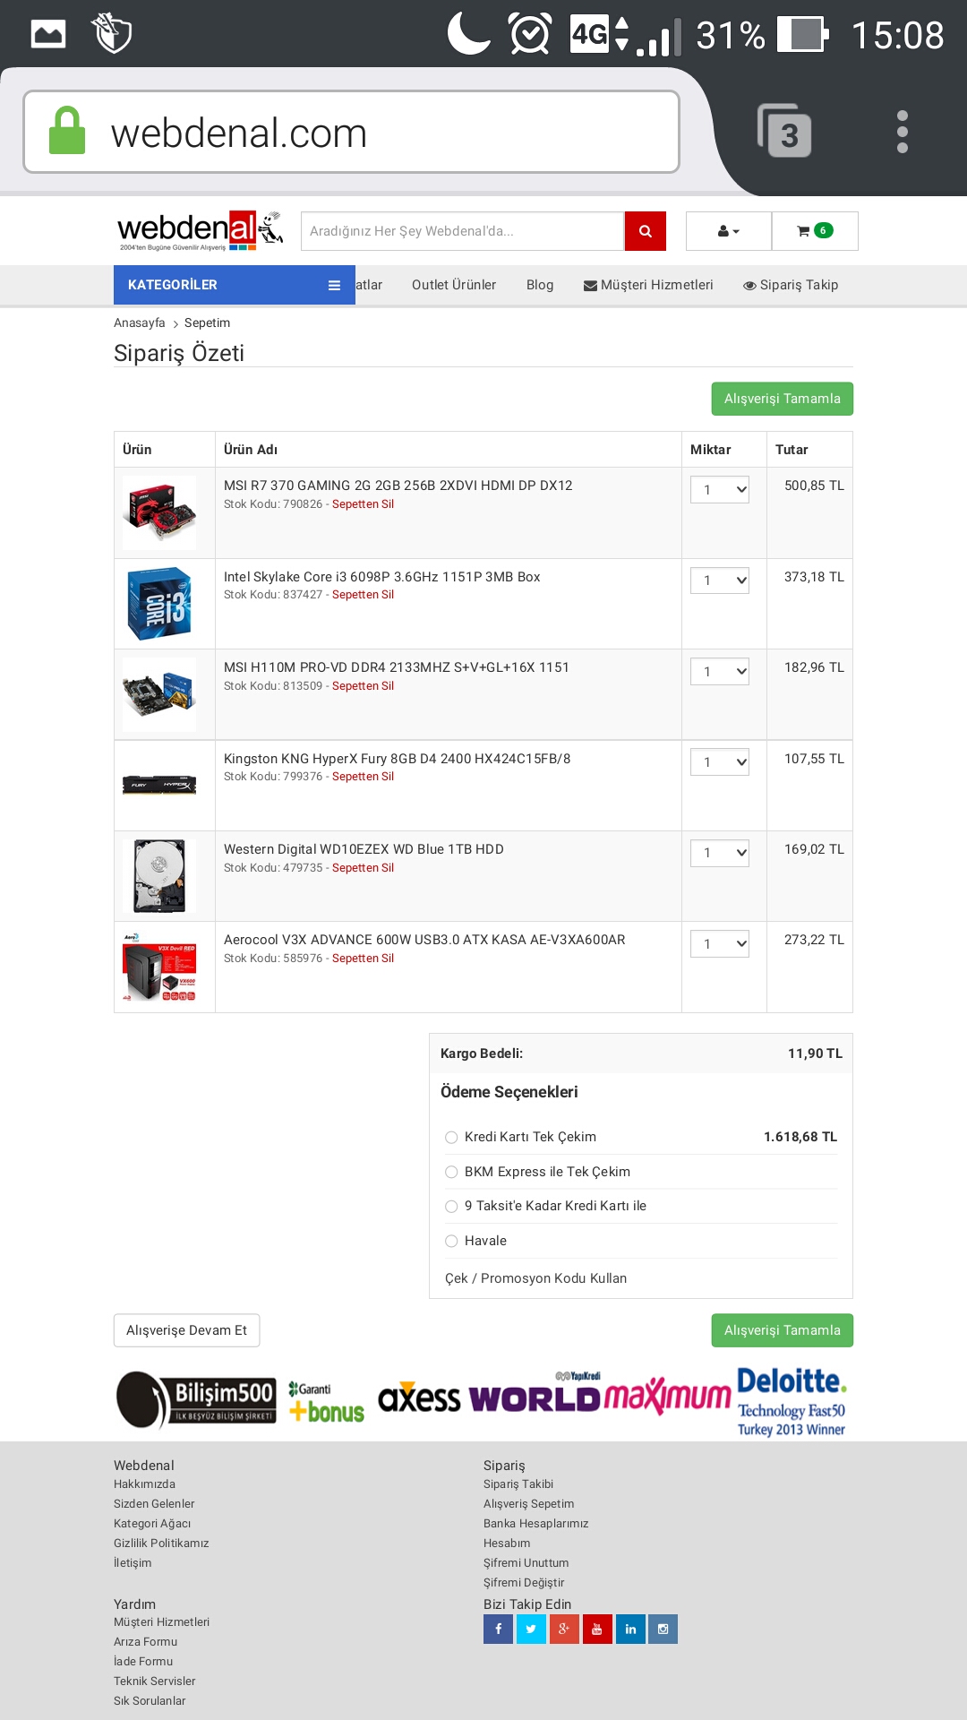Click the top Alışverişi Tamamla button
Image resolution: width=967 pixels, height=1720 pixels.
783,399
